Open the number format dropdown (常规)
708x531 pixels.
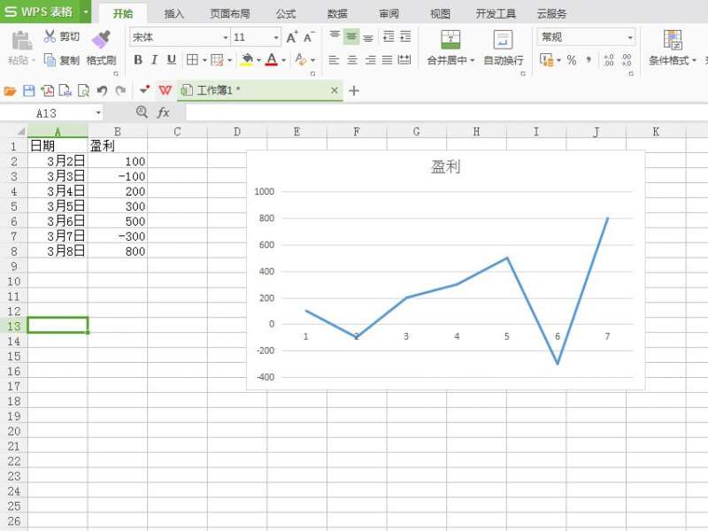[x=630, y=37]
